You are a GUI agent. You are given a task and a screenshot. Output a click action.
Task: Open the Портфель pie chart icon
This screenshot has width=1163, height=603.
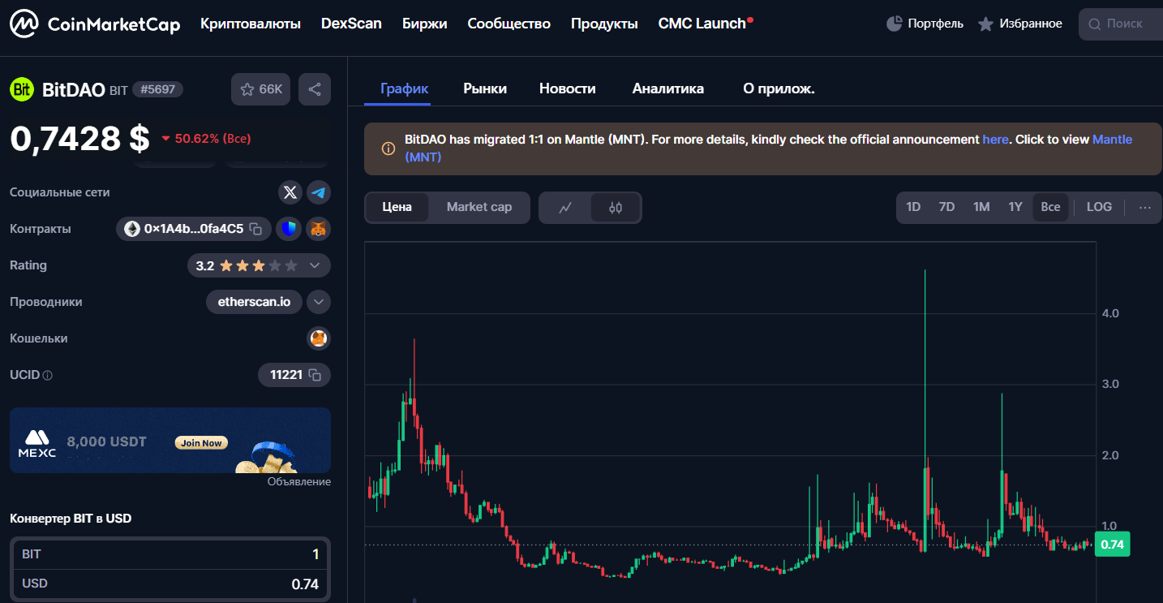coord(895,24)
